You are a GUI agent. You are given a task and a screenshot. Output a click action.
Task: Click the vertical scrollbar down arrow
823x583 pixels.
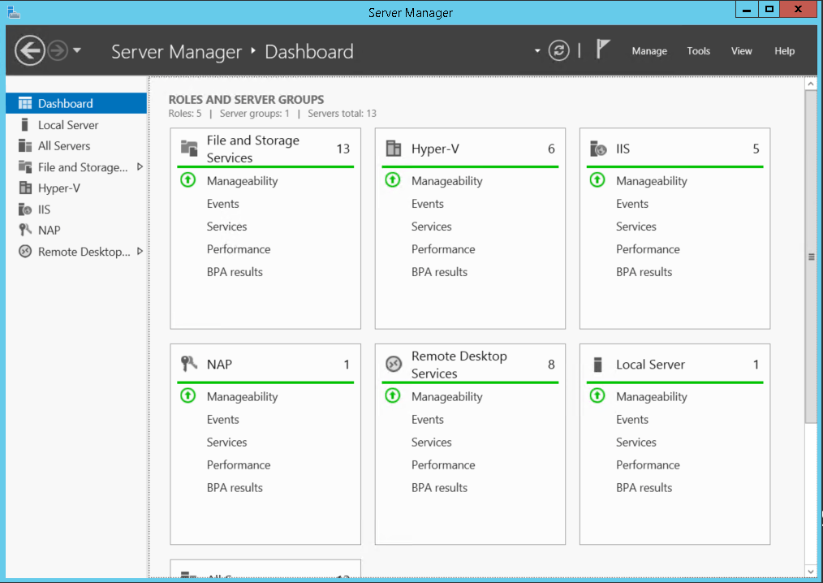(810, 571)
